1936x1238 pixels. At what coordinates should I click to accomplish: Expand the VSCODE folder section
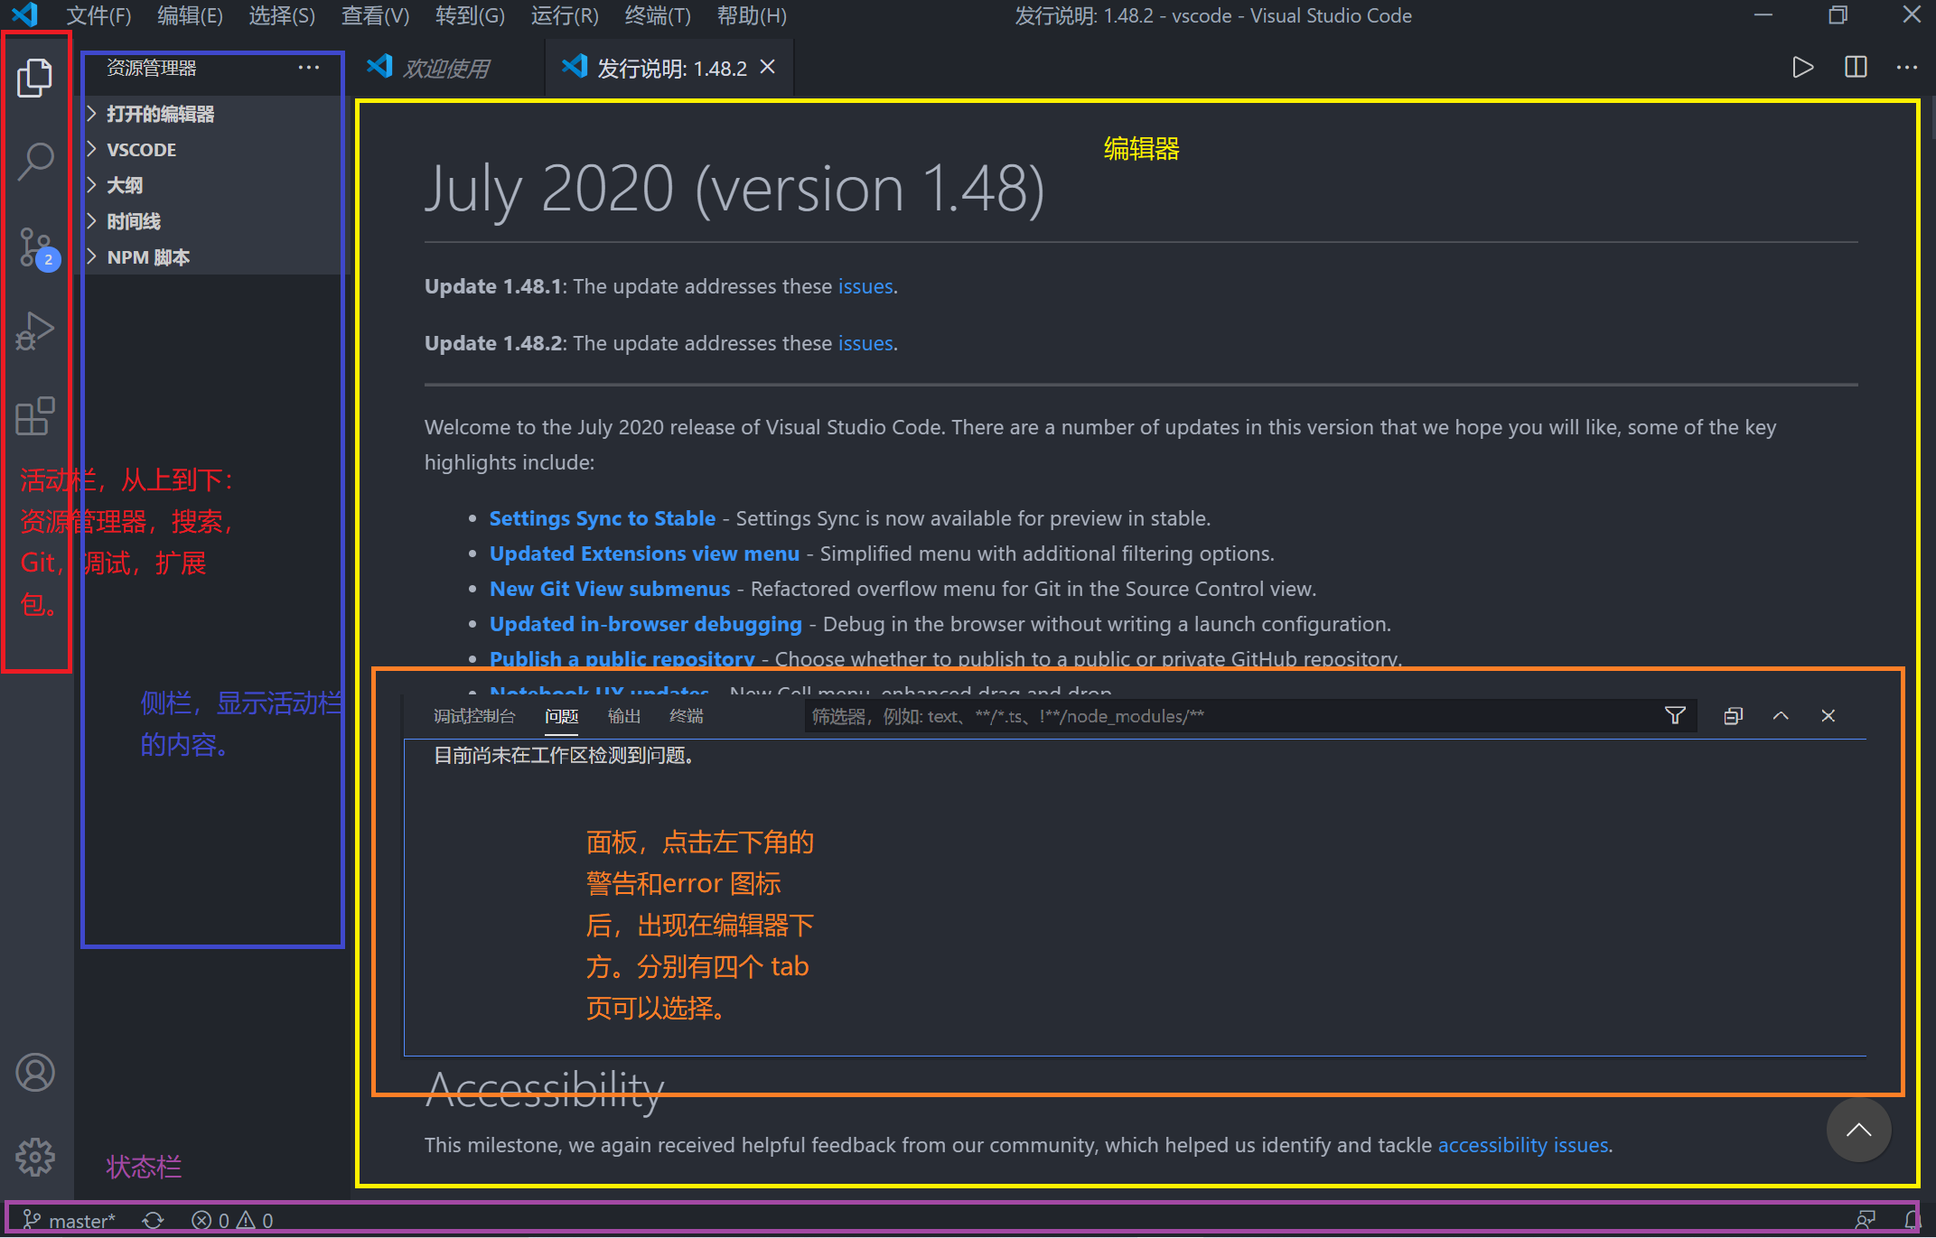pos(212,150)
